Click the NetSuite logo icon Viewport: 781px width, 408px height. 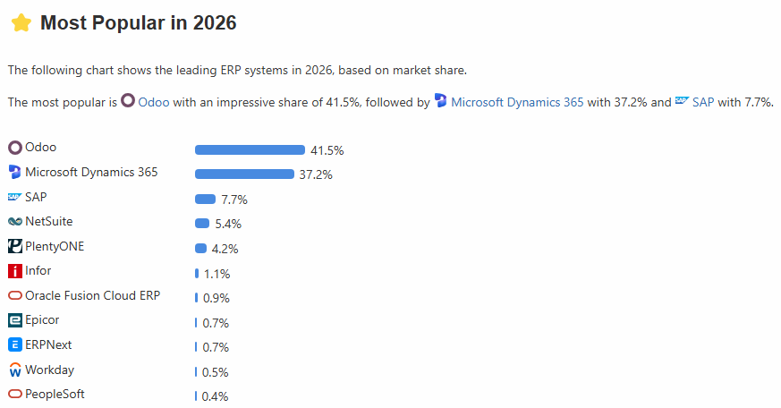(x=15, y=221)
